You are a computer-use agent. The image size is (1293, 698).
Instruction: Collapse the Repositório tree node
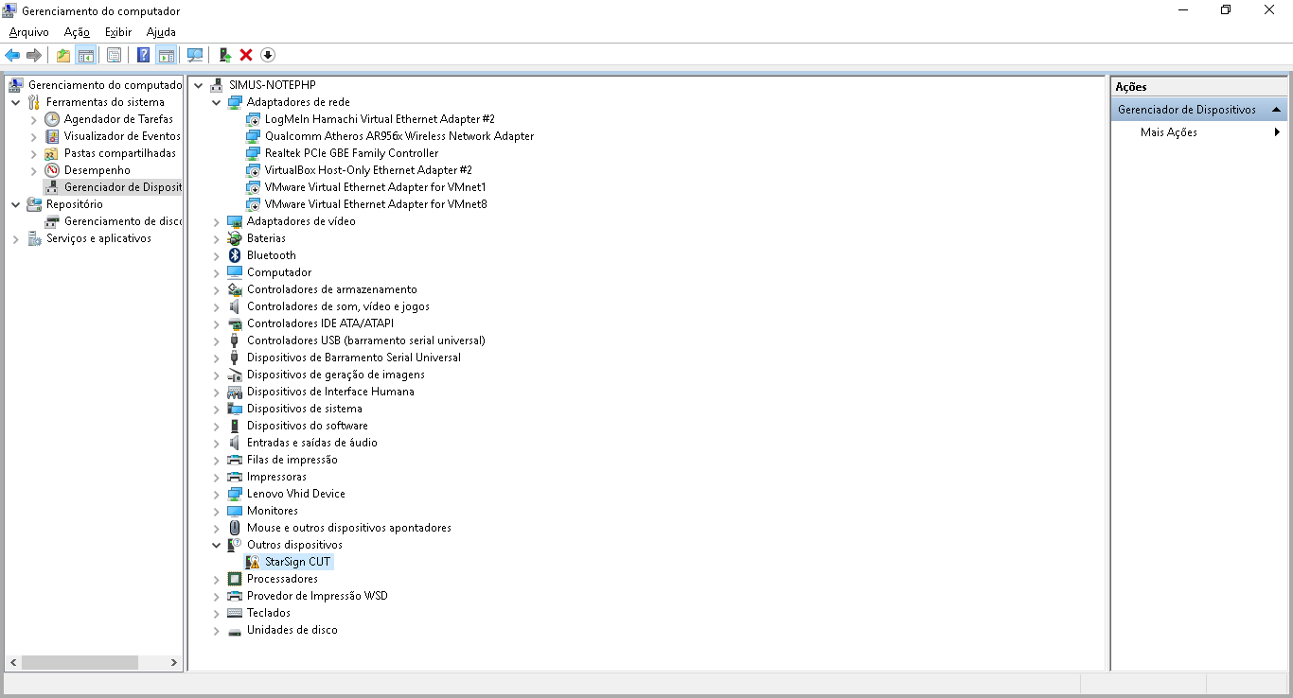coord(16,204)
